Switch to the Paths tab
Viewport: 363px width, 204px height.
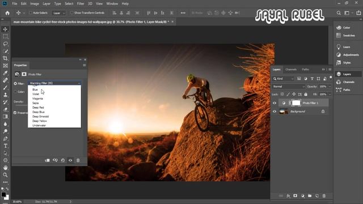coord(305,69)
